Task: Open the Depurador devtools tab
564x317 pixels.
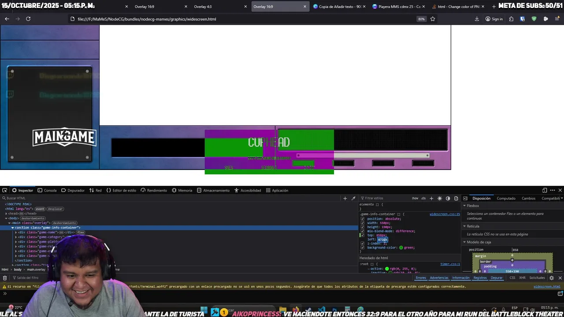Action: tap(73, 190)
